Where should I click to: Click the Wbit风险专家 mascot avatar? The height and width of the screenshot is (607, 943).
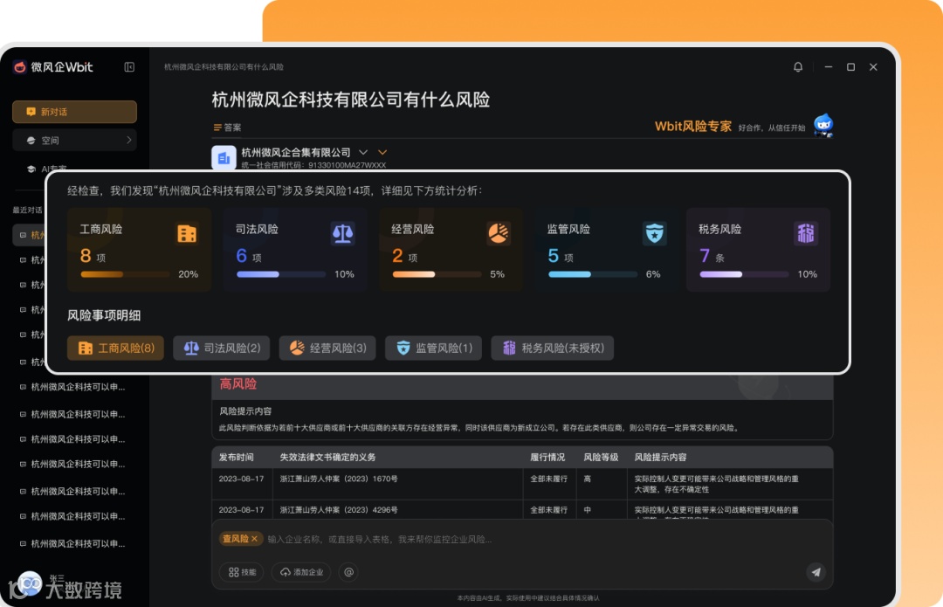[x=823, y=125]
